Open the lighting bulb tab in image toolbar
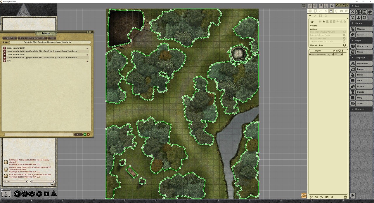This screenshot has height=203, width=374. [336, 11]
